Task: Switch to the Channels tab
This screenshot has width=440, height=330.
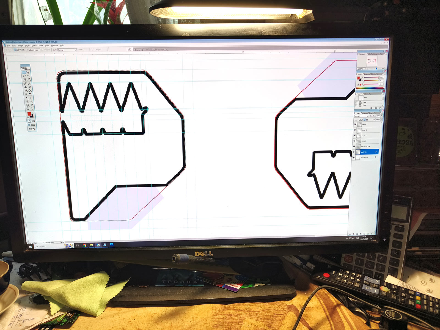Action: (365, 113)
